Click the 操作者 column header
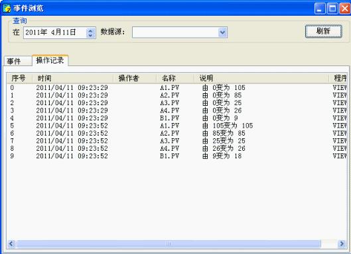 click(x=135, y=78)
